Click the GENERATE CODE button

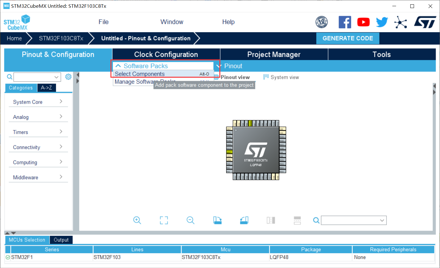click(347, 38)
